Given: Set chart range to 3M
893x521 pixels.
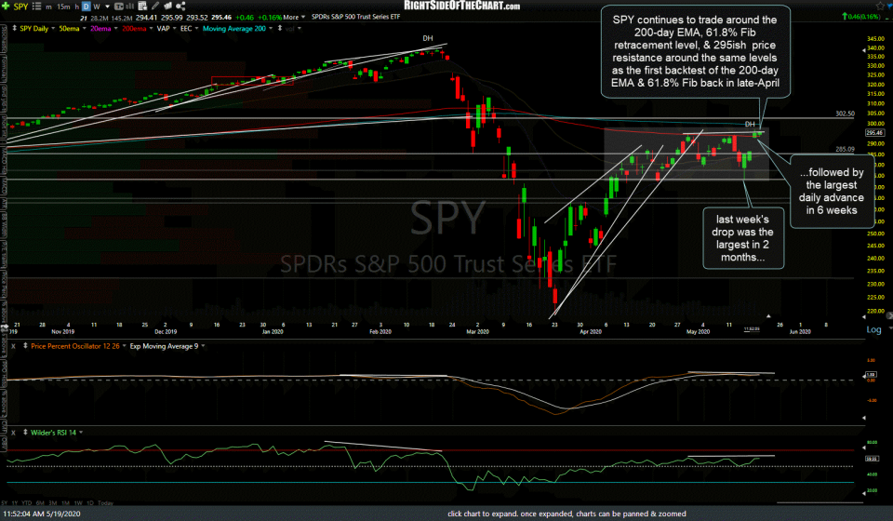Looking at the screenshot, I should click(x=53, y=503).
